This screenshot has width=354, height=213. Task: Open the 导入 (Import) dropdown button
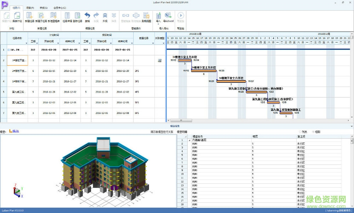tap(158, 16)
